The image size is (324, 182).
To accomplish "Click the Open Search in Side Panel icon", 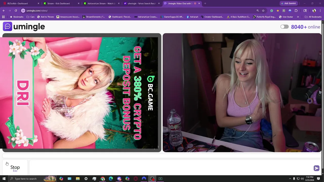I will (x=305, y=11).
